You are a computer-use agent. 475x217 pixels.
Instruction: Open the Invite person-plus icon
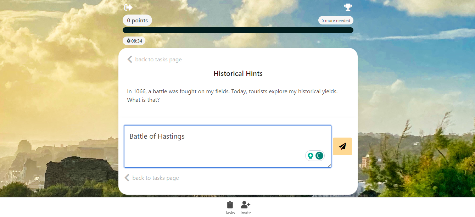pos(246,205)
